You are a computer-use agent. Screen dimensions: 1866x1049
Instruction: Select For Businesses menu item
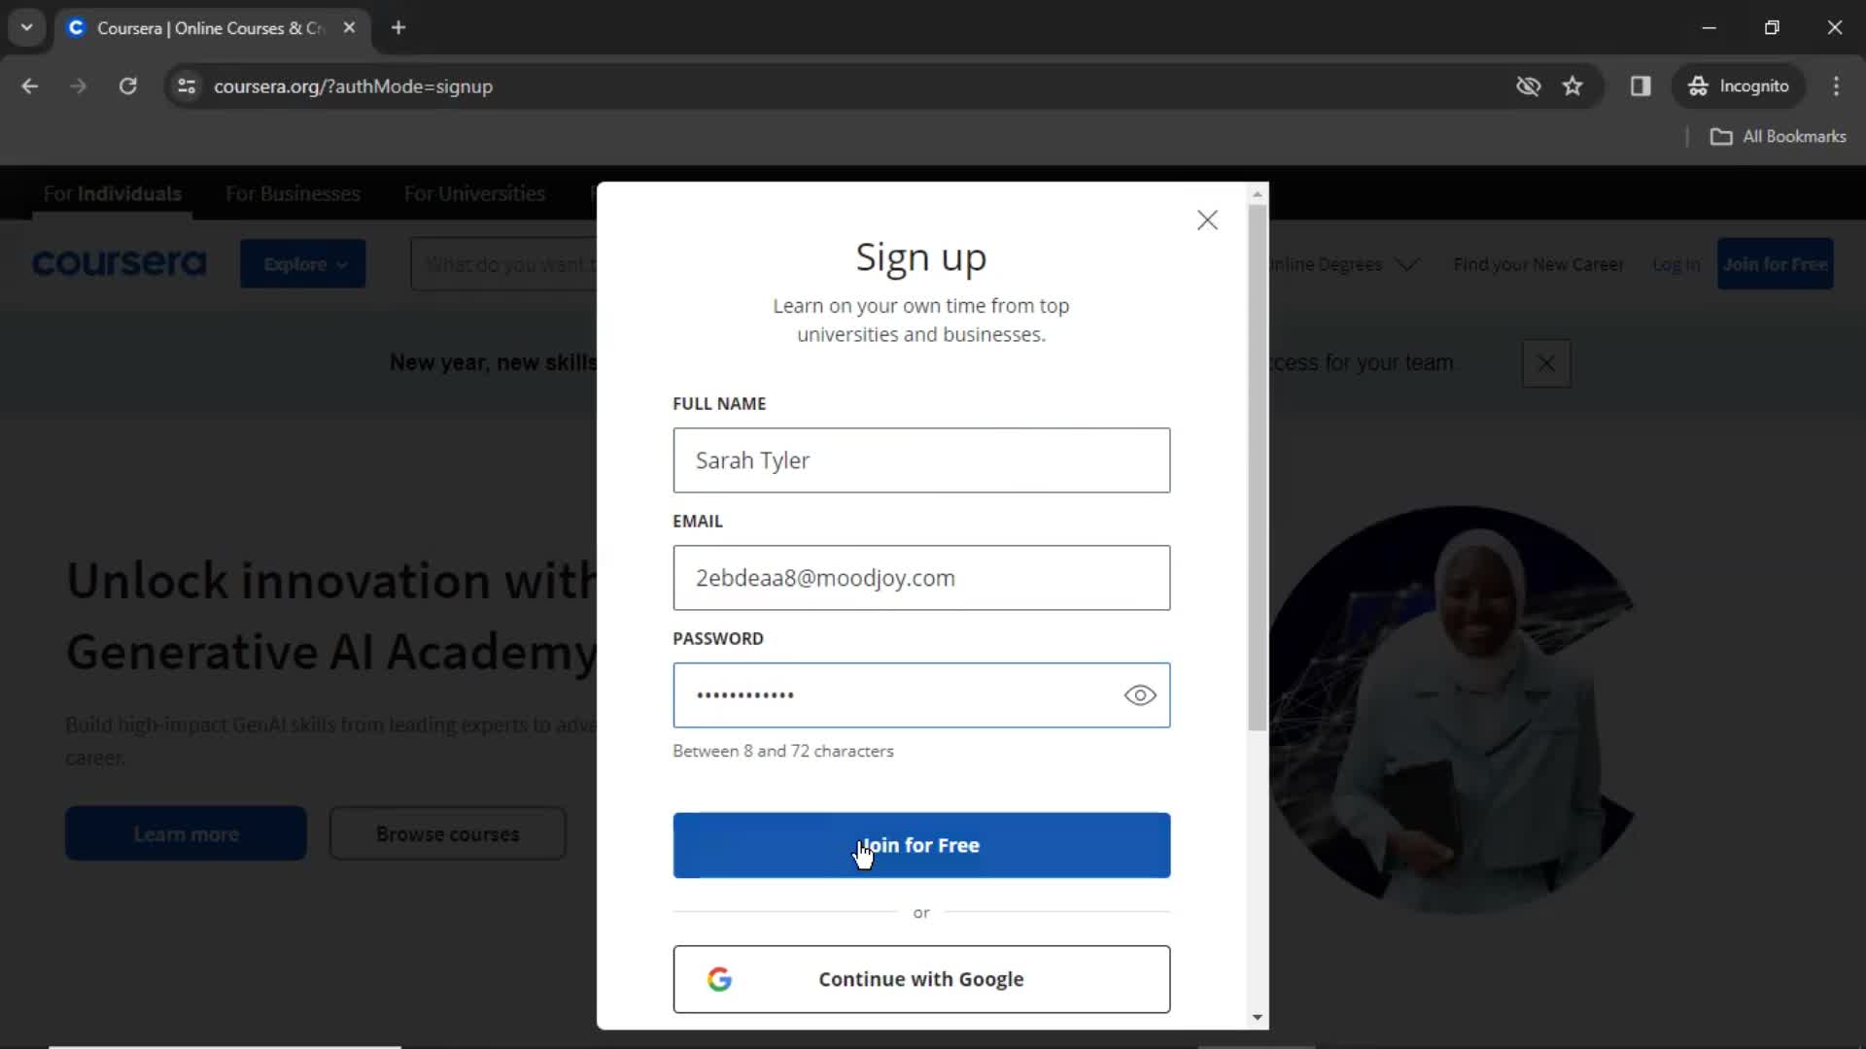point(294,193)
